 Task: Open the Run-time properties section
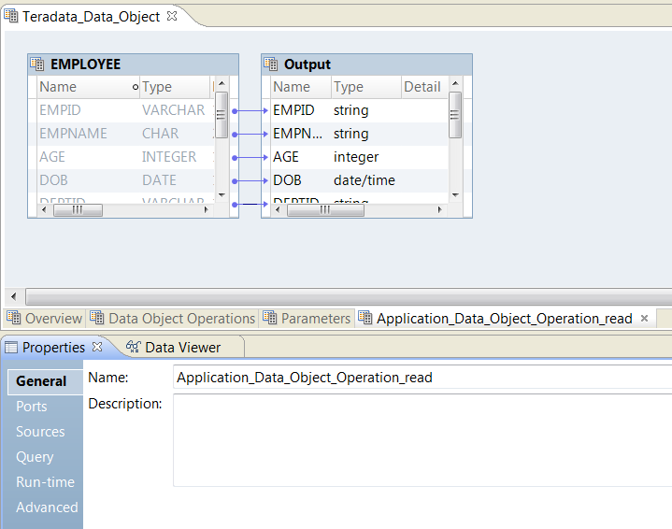46,482
